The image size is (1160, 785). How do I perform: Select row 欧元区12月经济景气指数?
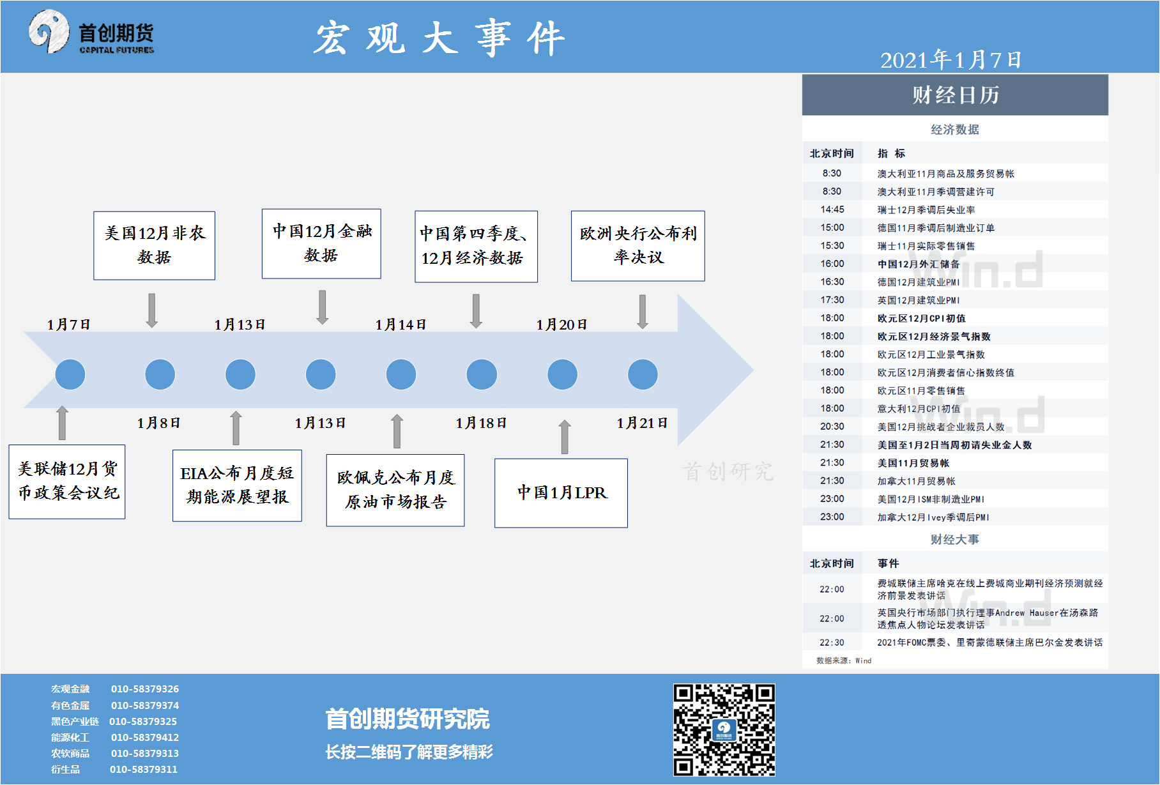click(955, 336)
